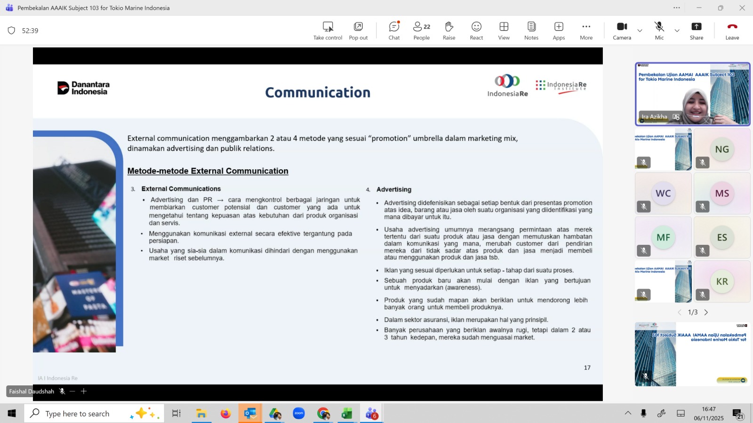Select Ira Azikha's video thumbnail
The height and width of the screenshot is (423, 753).
[692, 94]
